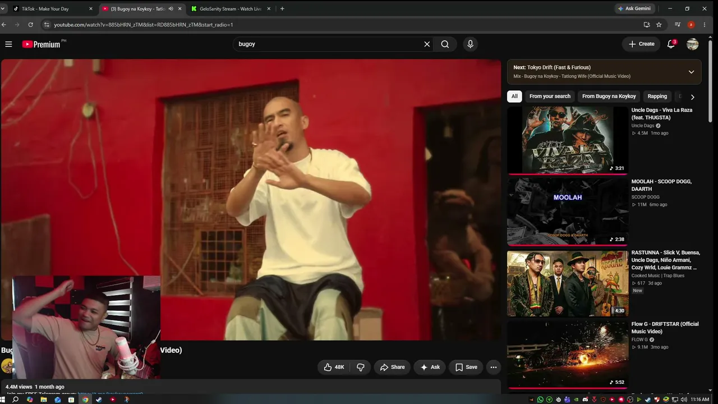This screenshot has height=404, width=718.
Task: Open WhatsApp tray icon
Action: tap(540, 400)
